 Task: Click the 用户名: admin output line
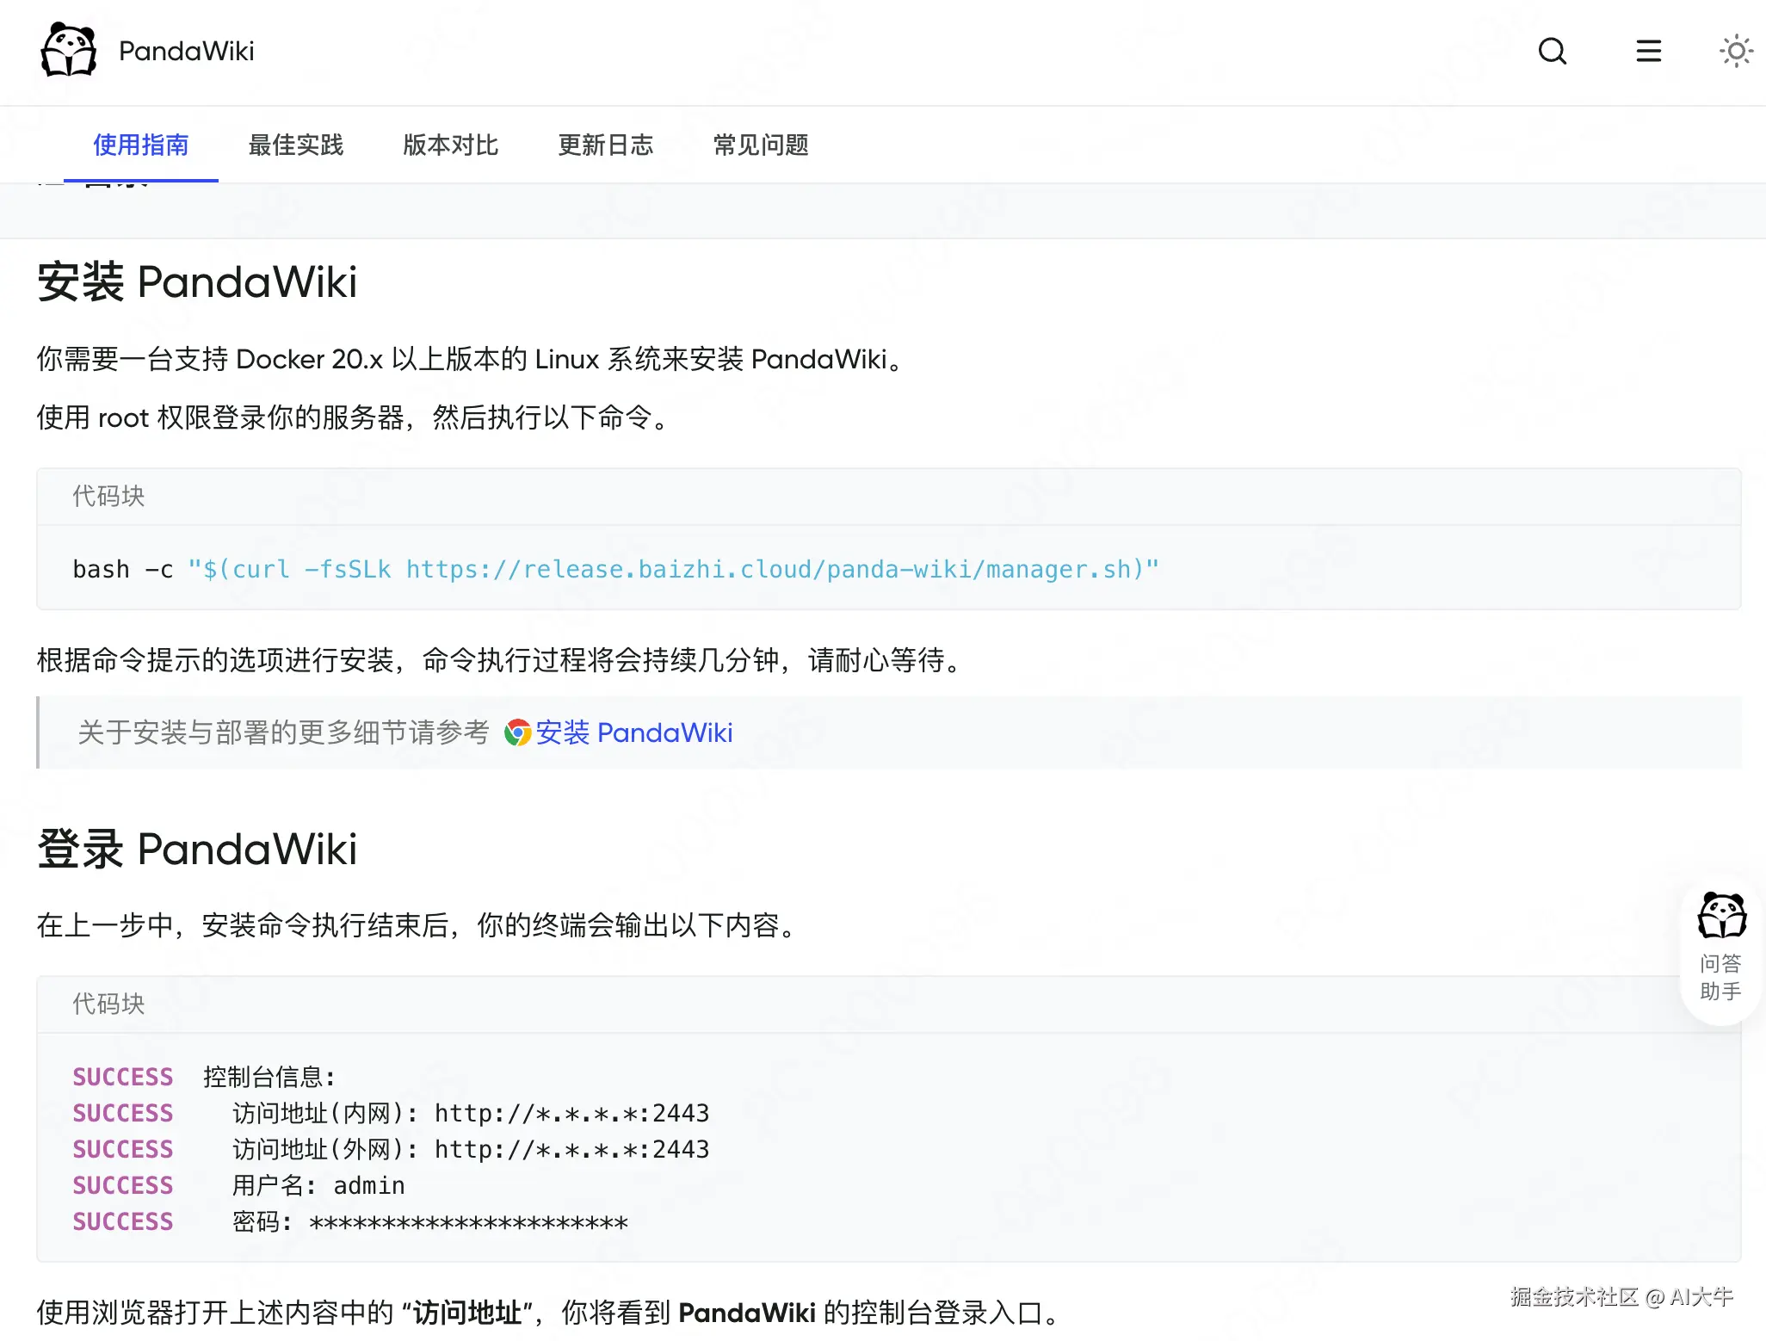318,1185
